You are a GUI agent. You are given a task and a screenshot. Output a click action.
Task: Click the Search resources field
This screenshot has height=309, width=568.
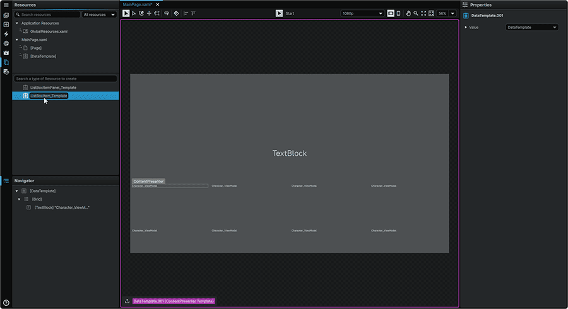point(47,15)
